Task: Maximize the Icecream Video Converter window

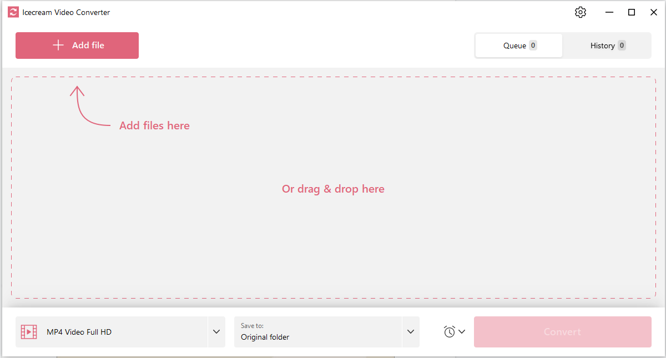Action: pyautogui.click(x=632, y=12)
